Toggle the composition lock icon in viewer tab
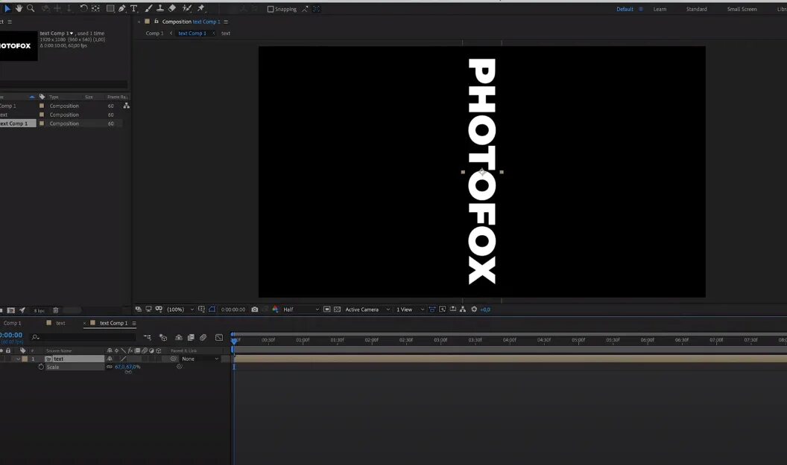787x465 pixels. (156, 22)
